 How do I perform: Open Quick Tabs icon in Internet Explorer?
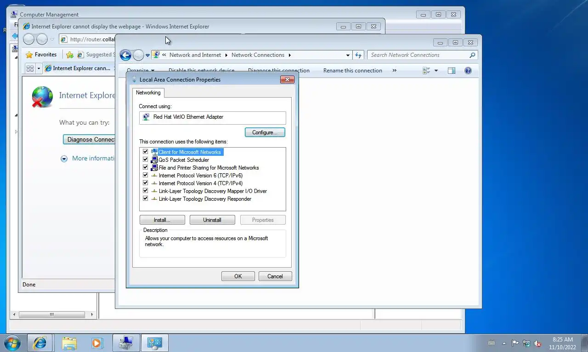(30, 68)
